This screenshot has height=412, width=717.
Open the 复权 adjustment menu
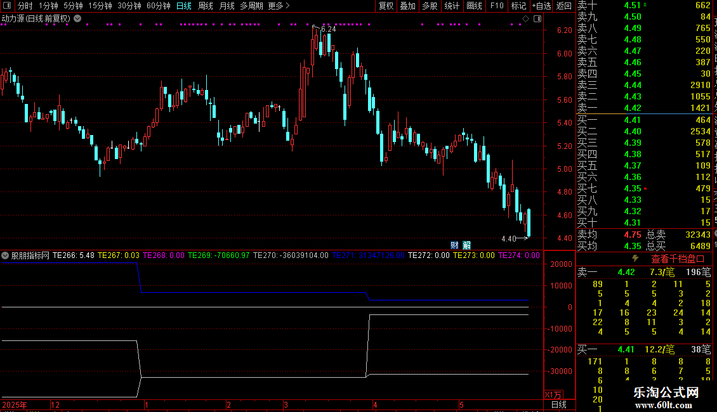pos(386,6)
